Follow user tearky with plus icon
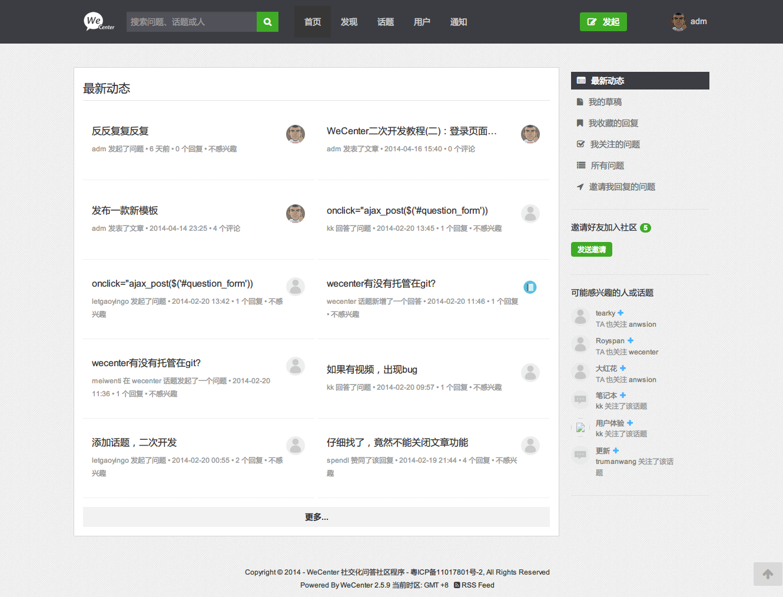The height and width of the screenshot is (597, 783). [x=621, y=313]
